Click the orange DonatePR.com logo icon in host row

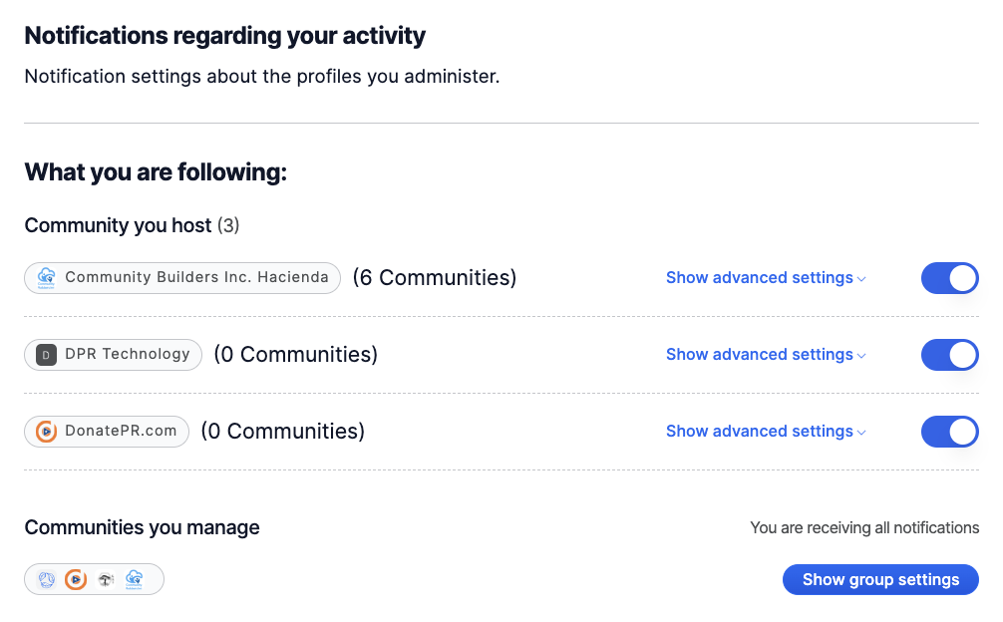click(46, 432)
